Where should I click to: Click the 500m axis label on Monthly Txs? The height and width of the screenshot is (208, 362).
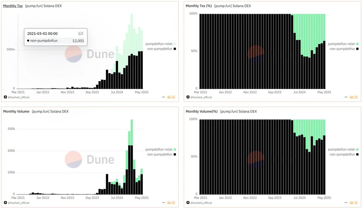[11, 50]
